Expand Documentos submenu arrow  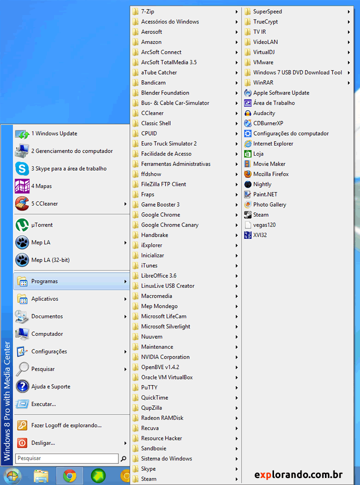click(125, 317)
